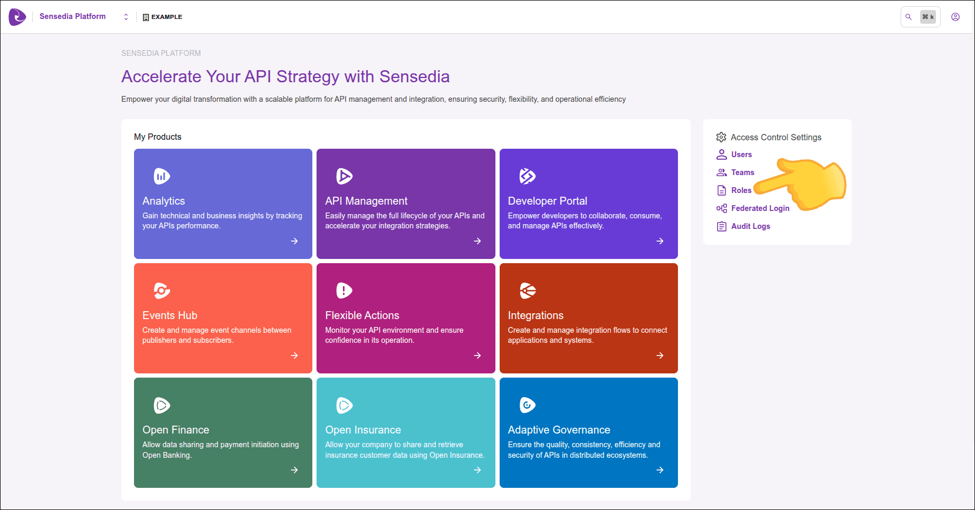
Task: Click the Analytics product icon
Action: 161,176
